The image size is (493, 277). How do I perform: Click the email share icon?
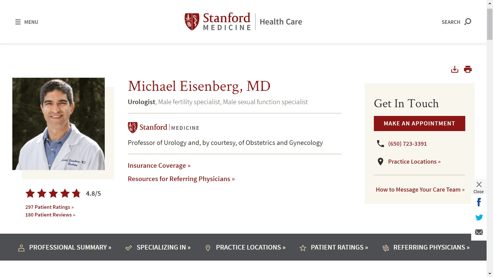pyautogui.click(x=479, y=232)
